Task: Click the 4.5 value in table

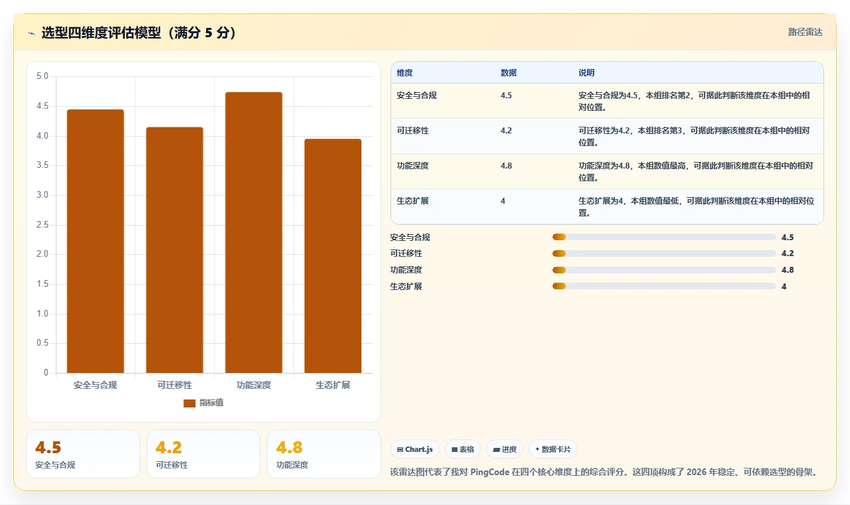Action: pyautogui.click(x=506, y=96)
